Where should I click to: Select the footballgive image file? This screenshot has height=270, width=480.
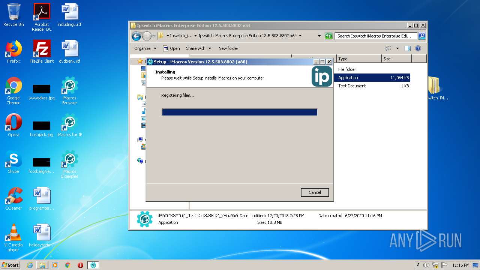[42, 165]
